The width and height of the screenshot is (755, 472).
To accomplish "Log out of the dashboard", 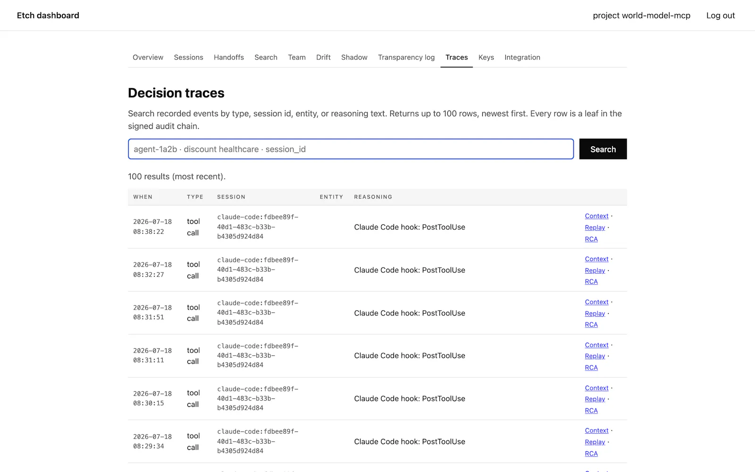I will [721, 16].
